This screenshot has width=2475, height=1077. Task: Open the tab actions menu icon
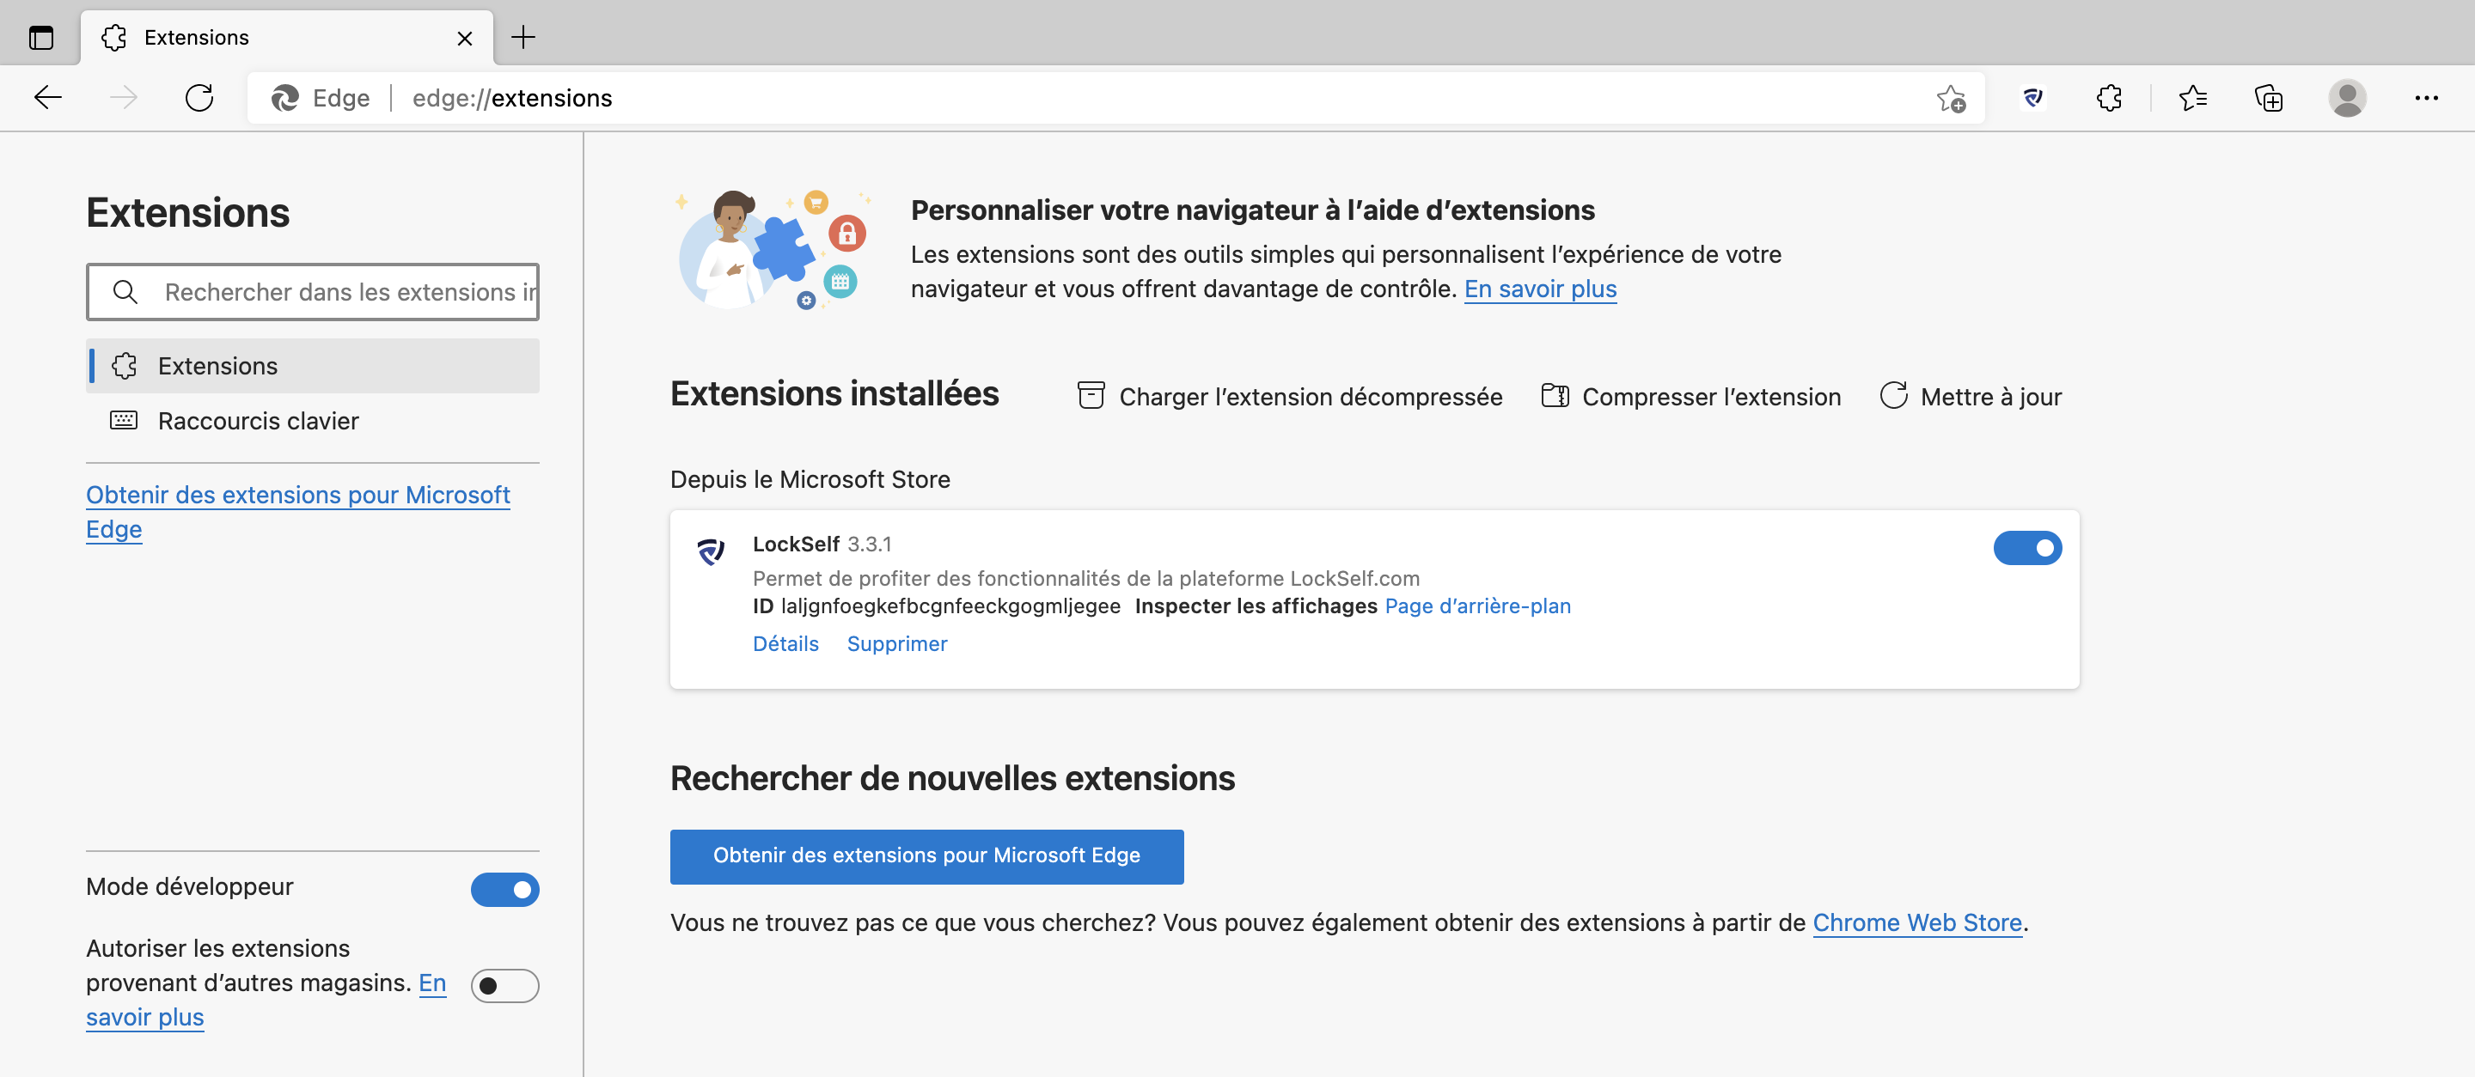(41, 38)
